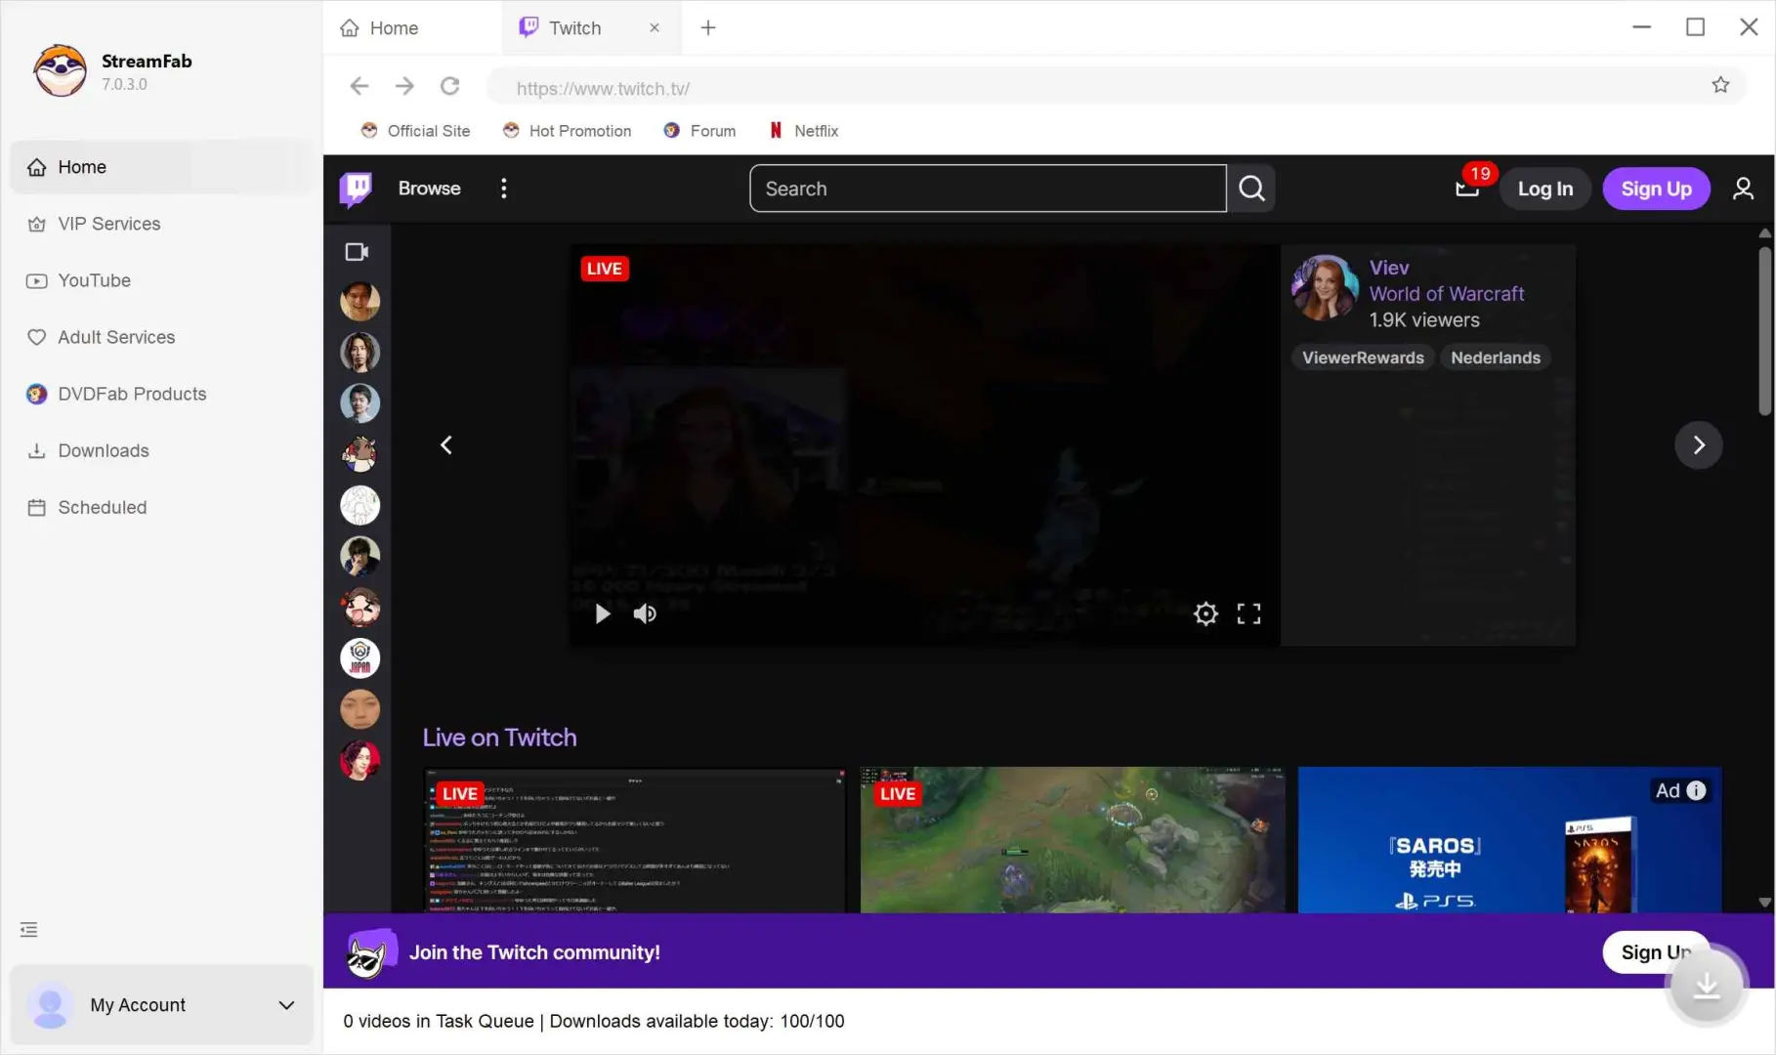
Task: Click the Log In button
Action: tap(1544, 189)
